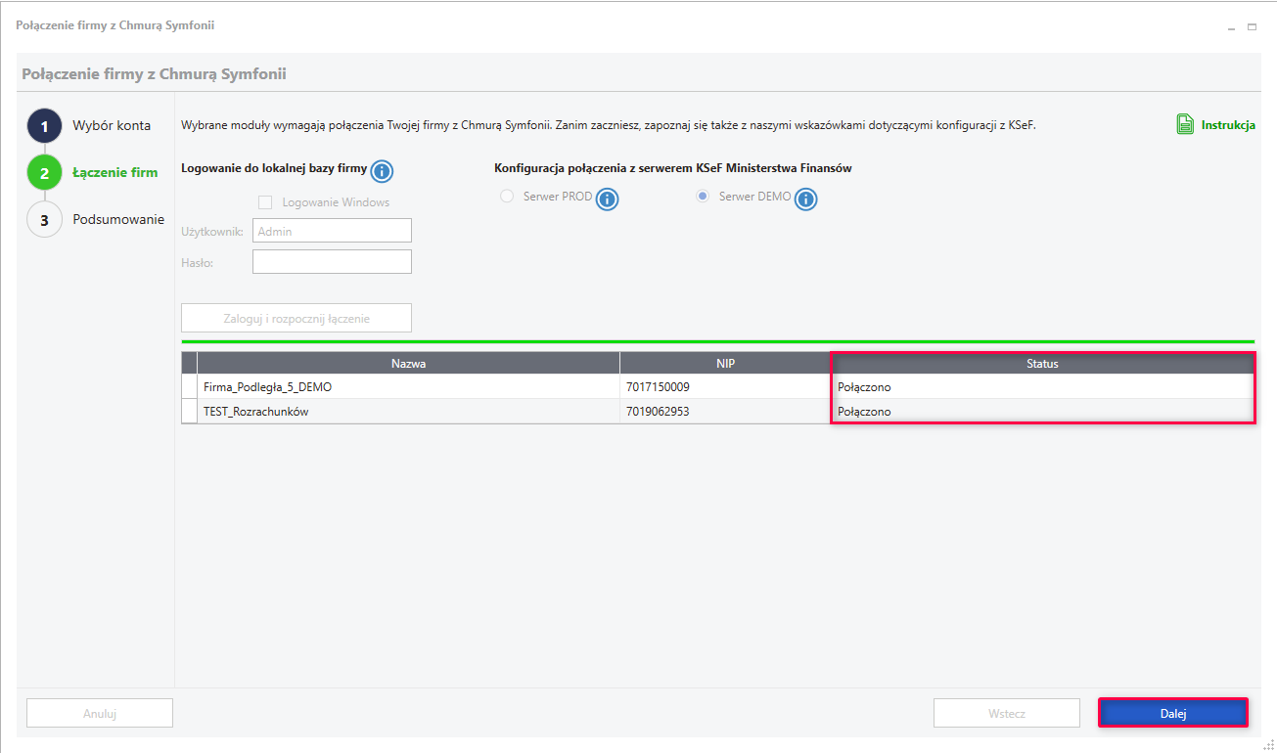Click step 3 circle Podsumowanie

point(44,220)
